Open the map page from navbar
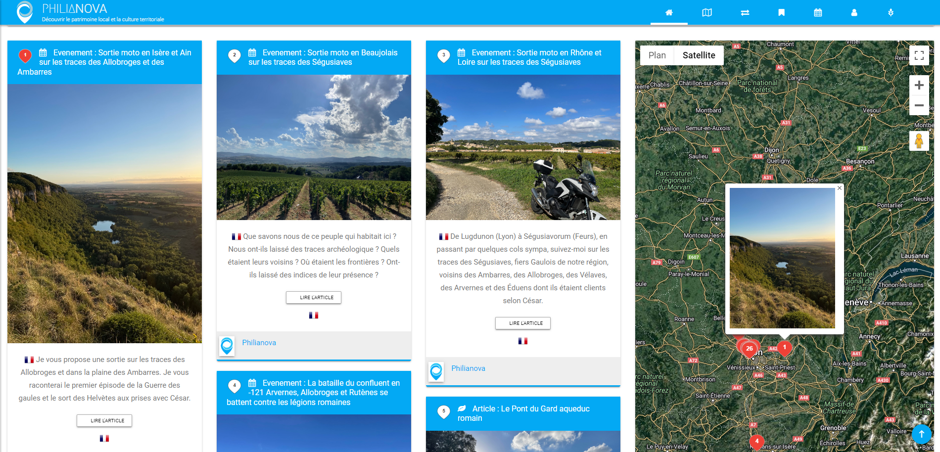The width and height of the screenshot is (940, 452). [706, 13]
